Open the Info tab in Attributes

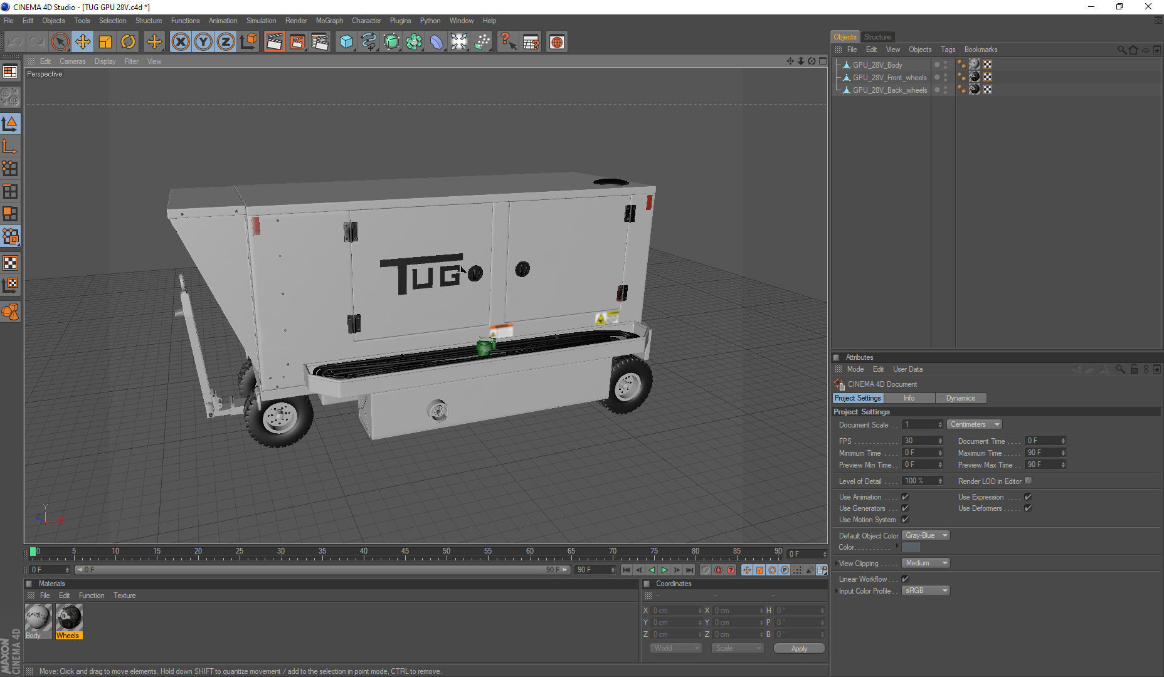pos(909,398)
